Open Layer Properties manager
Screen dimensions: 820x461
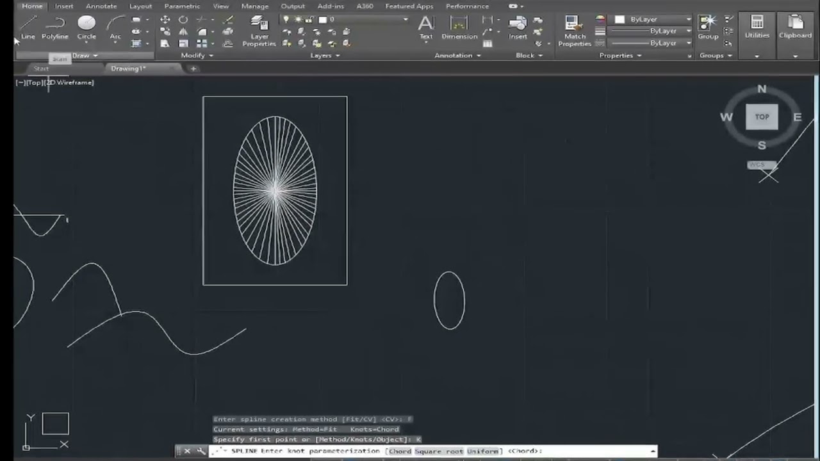tap(259, 31)
